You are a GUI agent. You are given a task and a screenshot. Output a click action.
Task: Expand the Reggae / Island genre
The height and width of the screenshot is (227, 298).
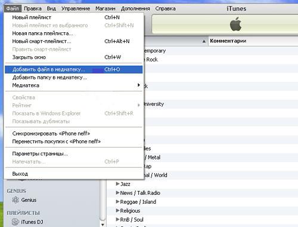(117, 201)
